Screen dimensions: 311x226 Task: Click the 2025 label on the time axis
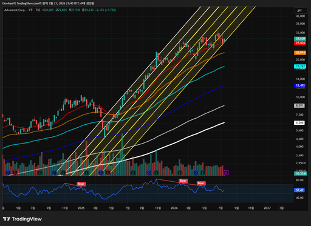(81, 208)
